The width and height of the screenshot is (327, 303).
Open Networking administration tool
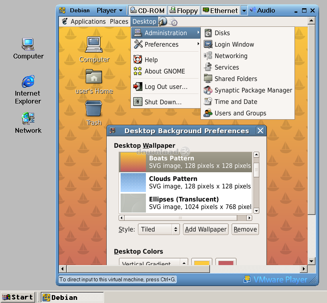[x=248, y=56]
